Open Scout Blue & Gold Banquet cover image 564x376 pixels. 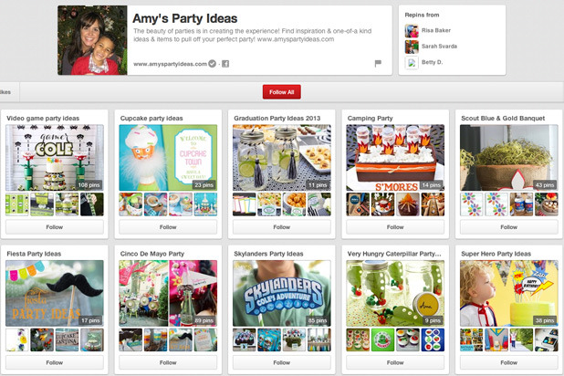pyautogui.click(x=508, y=157)
